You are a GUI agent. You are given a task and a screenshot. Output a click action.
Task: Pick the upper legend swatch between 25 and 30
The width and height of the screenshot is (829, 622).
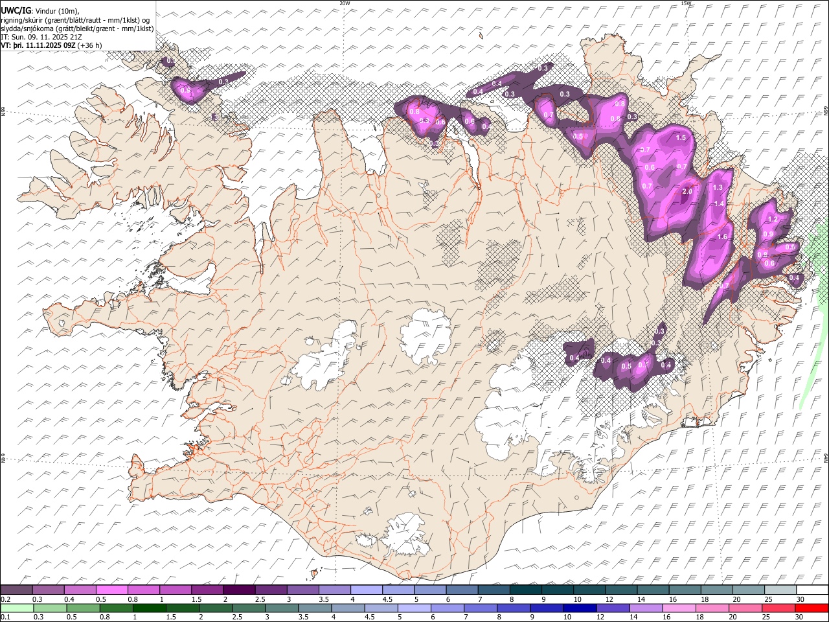(x=780, y=590)
